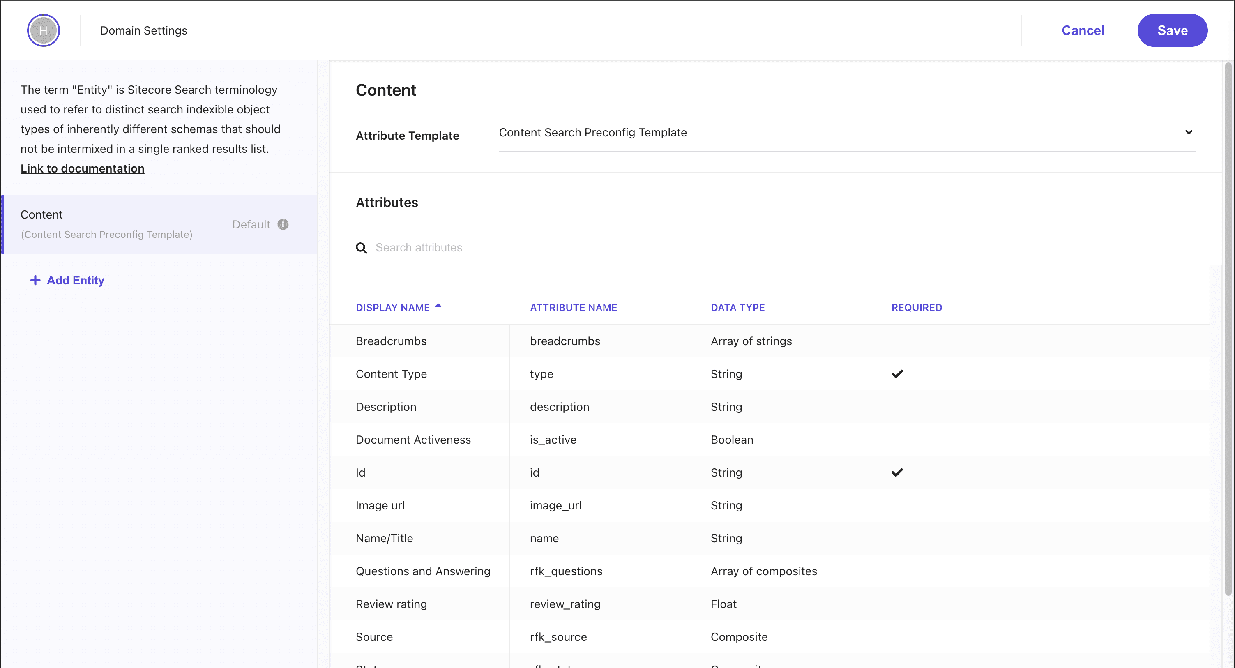The height and width of the screenshot is (668, 1235).
Task: Sort by Data Type column header
Action: click(x=737, y=307)
